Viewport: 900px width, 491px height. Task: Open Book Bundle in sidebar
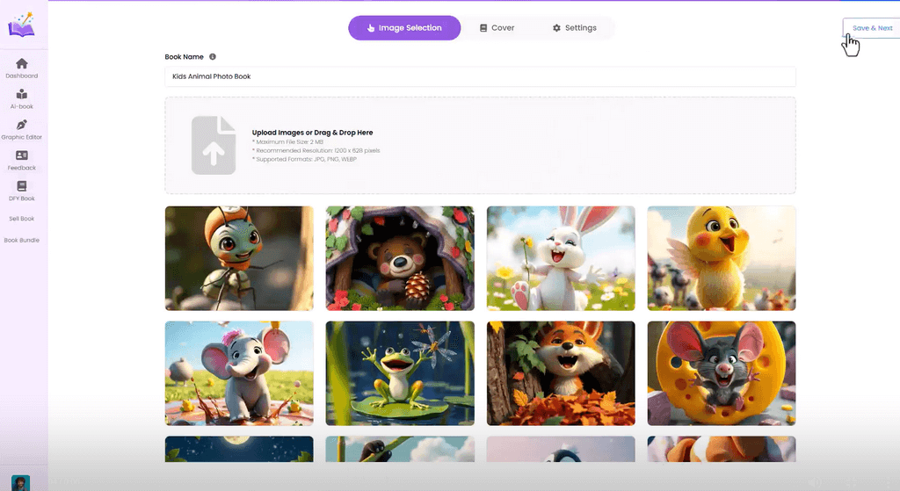[22, 241]
